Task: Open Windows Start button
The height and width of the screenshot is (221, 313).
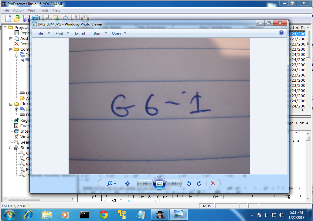Action: (x=9, y=215)
